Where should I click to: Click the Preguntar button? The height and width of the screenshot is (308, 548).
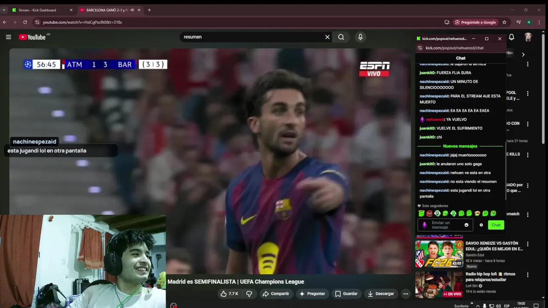pyautogui.click(x=312, y=294)
